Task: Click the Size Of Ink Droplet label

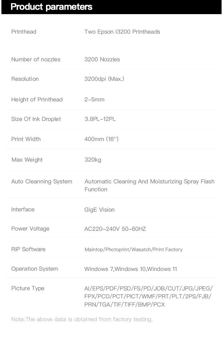Action: tap(36, 119)
